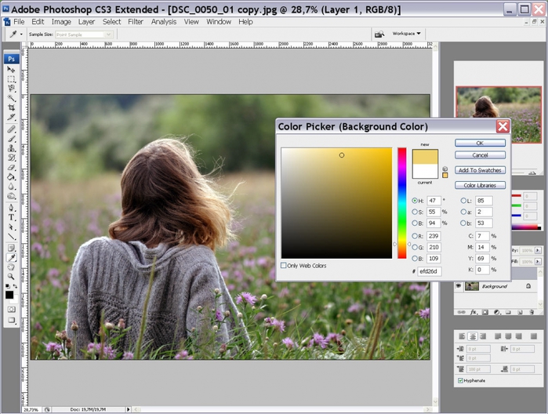
Task: Click the Add To Swatches button
Action: 479,170
